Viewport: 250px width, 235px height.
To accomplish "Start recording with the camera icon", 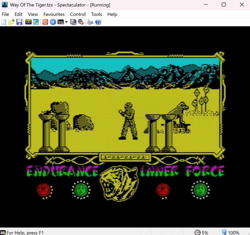I will [x=73, y=22].
